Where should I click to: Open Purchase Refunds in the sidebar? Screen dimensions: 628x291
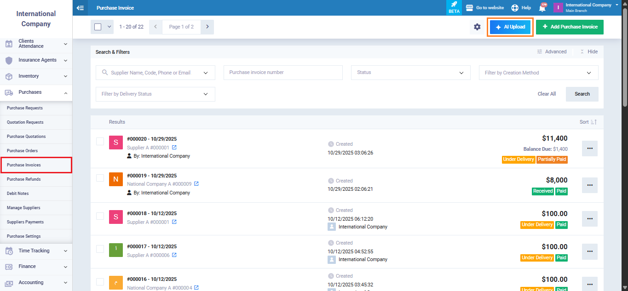pos(24,179)
